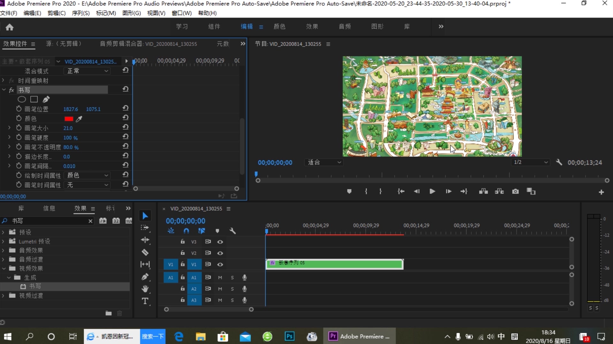Click the red 颜色 swatch
Screen dimensions: 613x344
pyautogui.click(x=69, y=119)
